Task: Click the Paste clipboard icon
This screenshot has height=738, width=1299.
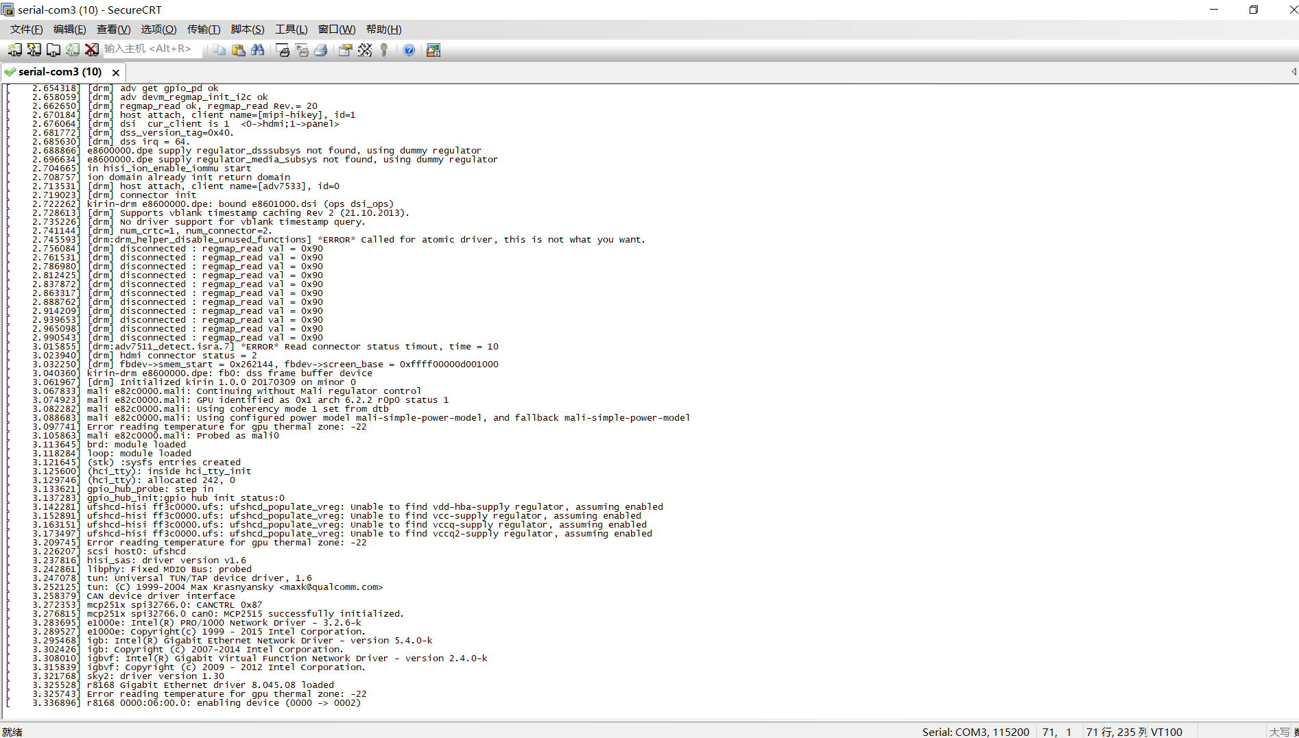Action: pyautogui.click(x=238, y=50)
